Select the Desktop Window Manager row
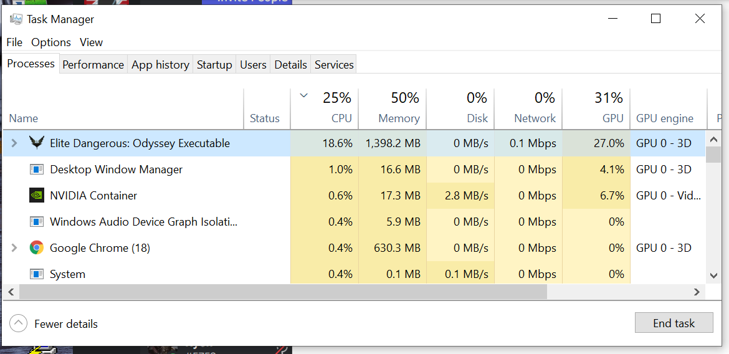The height and width of the screenshot is (354, 729). point(355,170)
